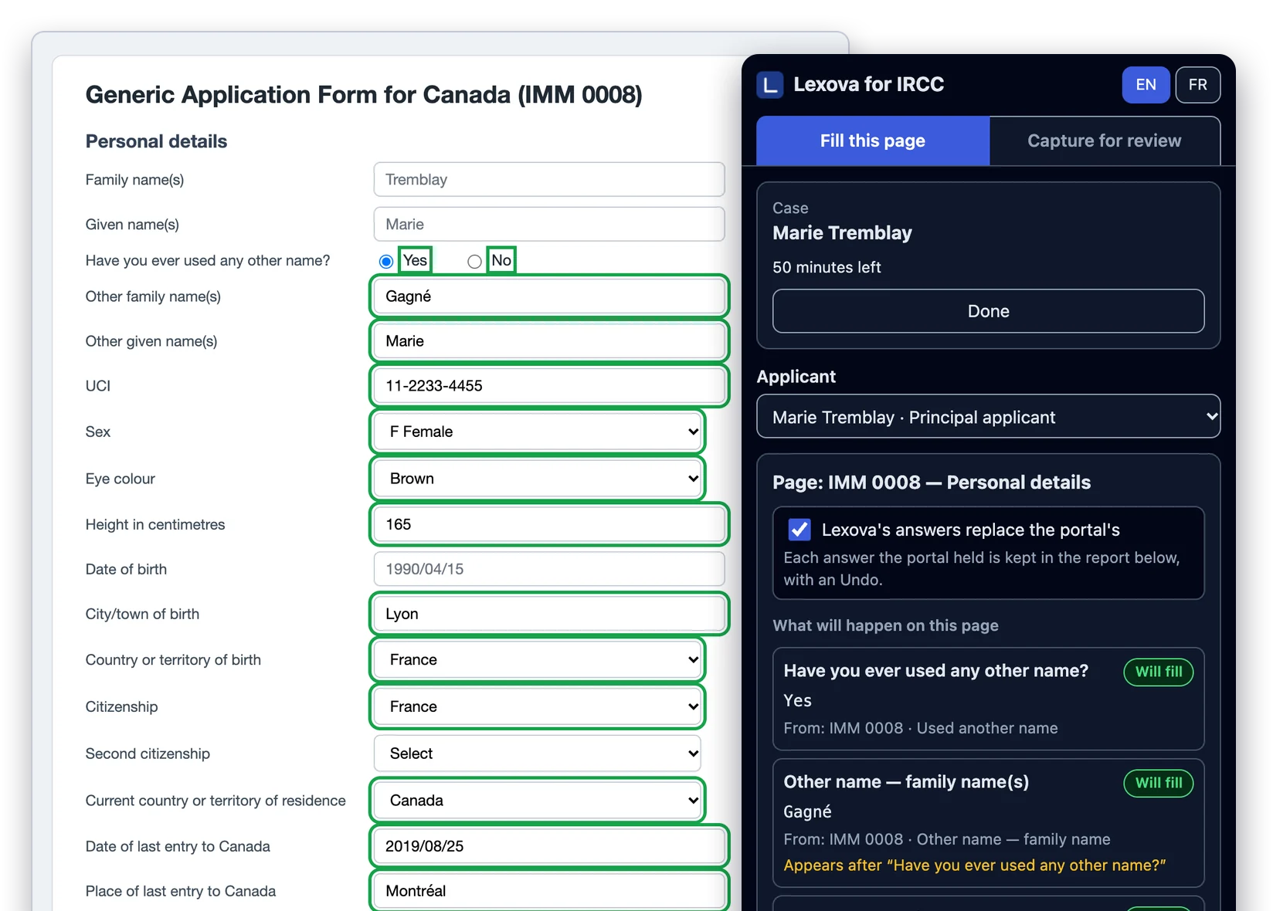Toggle Lexova's answers replace the portal's checkbox
The width and height of the screenshot is (1273, 911).
[x=799, y=530]
